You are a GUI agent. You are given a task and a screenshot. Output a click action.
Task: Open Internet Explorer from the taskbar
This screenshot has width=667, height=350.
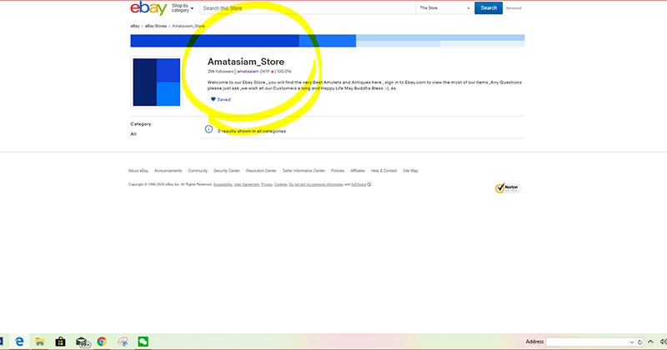[18, 341]
